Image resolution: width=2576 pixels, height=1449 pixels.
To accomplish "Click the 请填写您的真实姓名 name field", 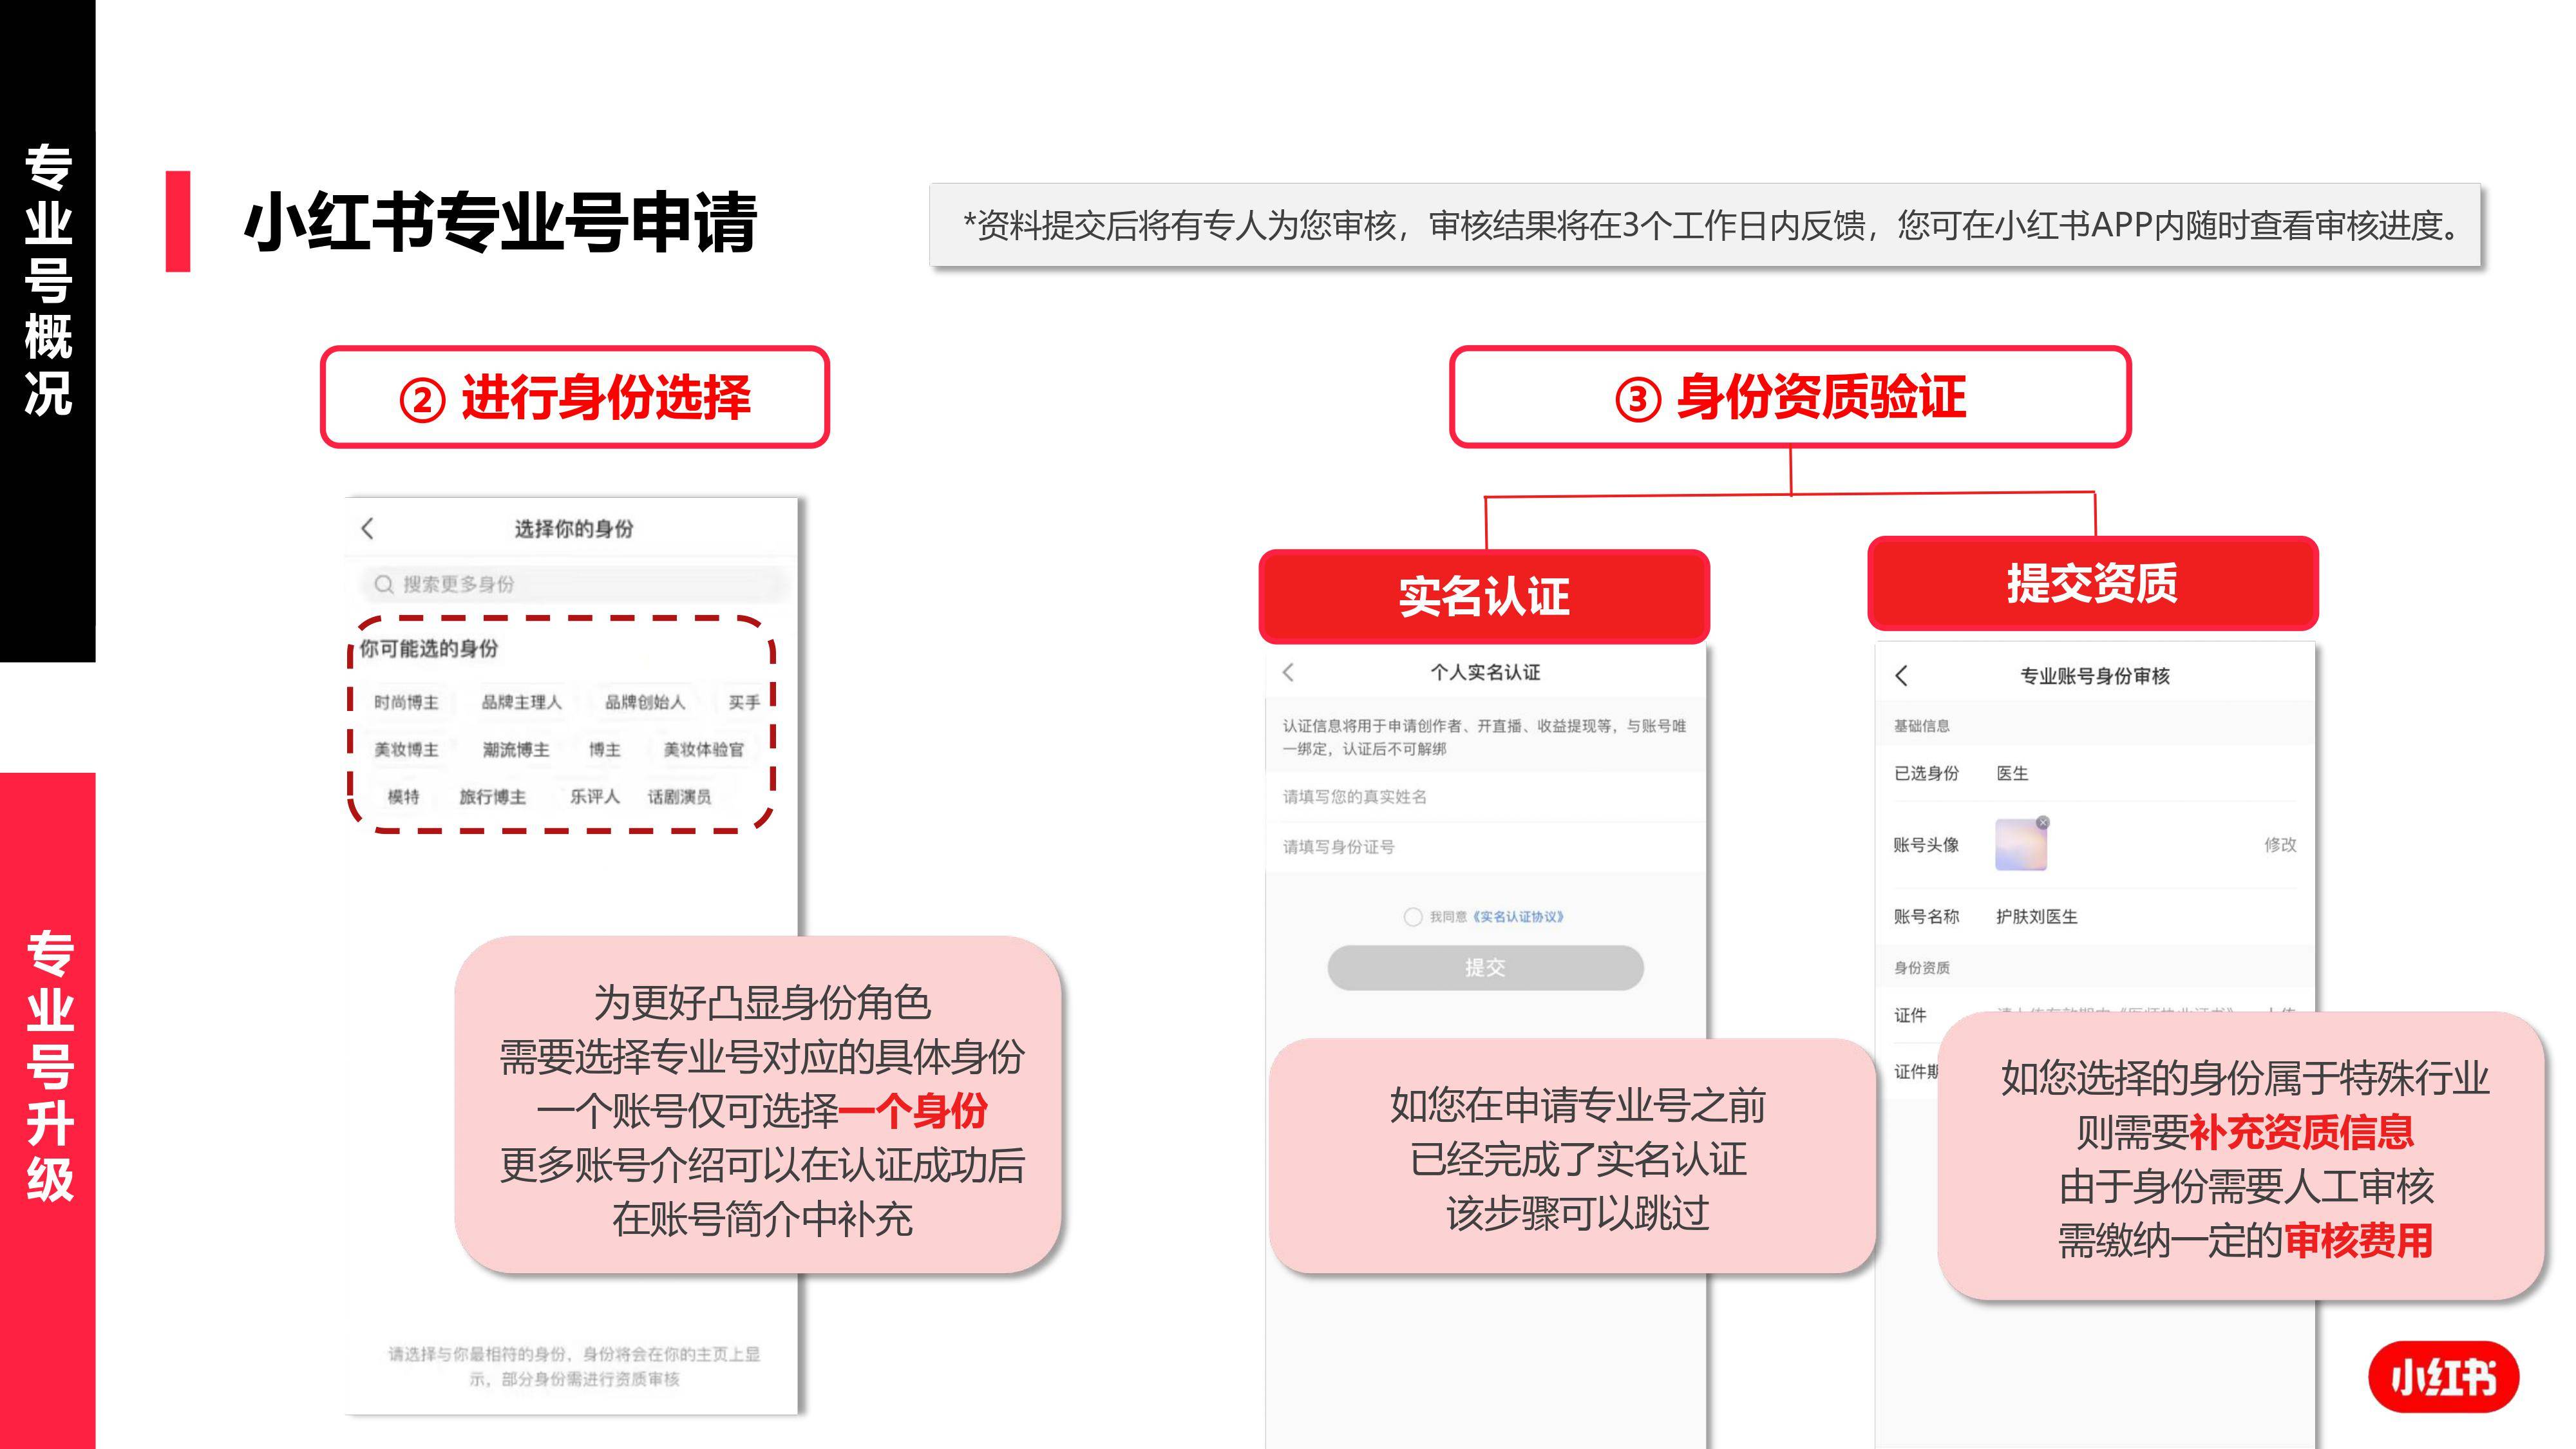I will [x=1485, y=797].
